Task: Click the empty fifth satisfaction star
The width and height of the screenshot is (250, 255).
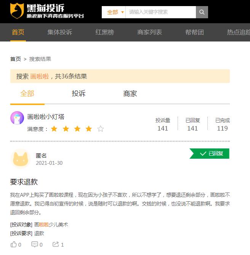Action: pos(101,129)
